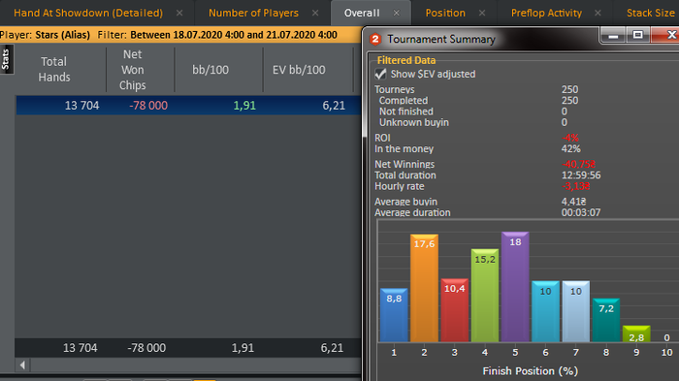Click the Average buyin value
This screenshot has height=381, width=679.
tap(574, 202)
